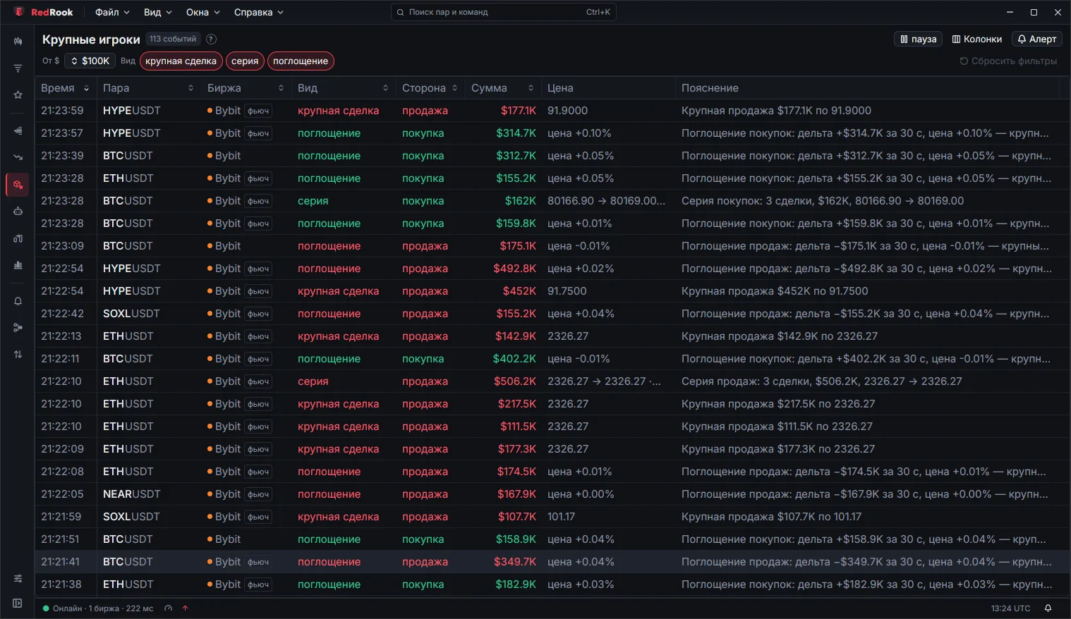Sort by the Сумма column header
The width and height of the screenshot is (1071, 619).
[503, 88]
